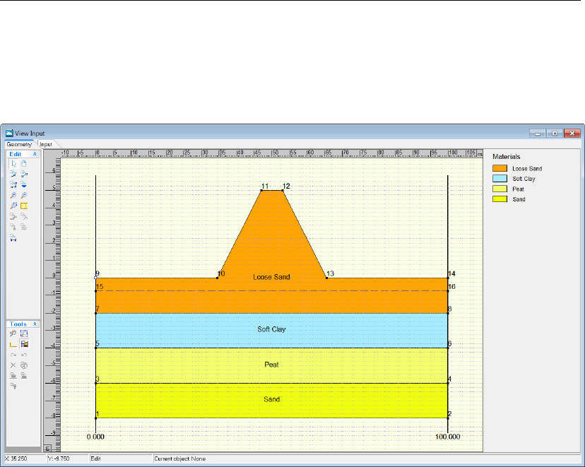Screen dimensions: 585x467
Task: Click the Zoom limits icon in Tools panel
Action: [24, 334]
